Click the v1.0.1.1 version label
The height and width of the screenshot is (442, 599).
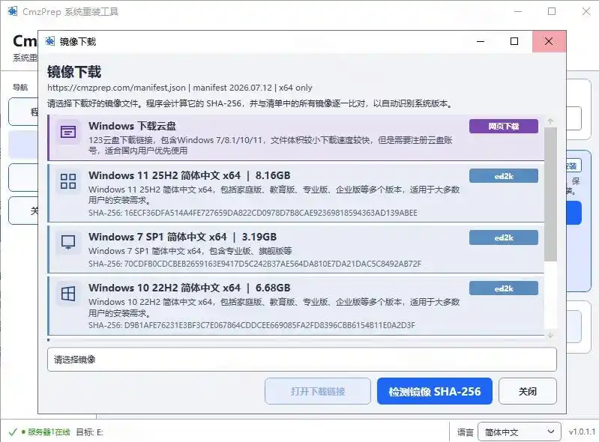[582, 432]
